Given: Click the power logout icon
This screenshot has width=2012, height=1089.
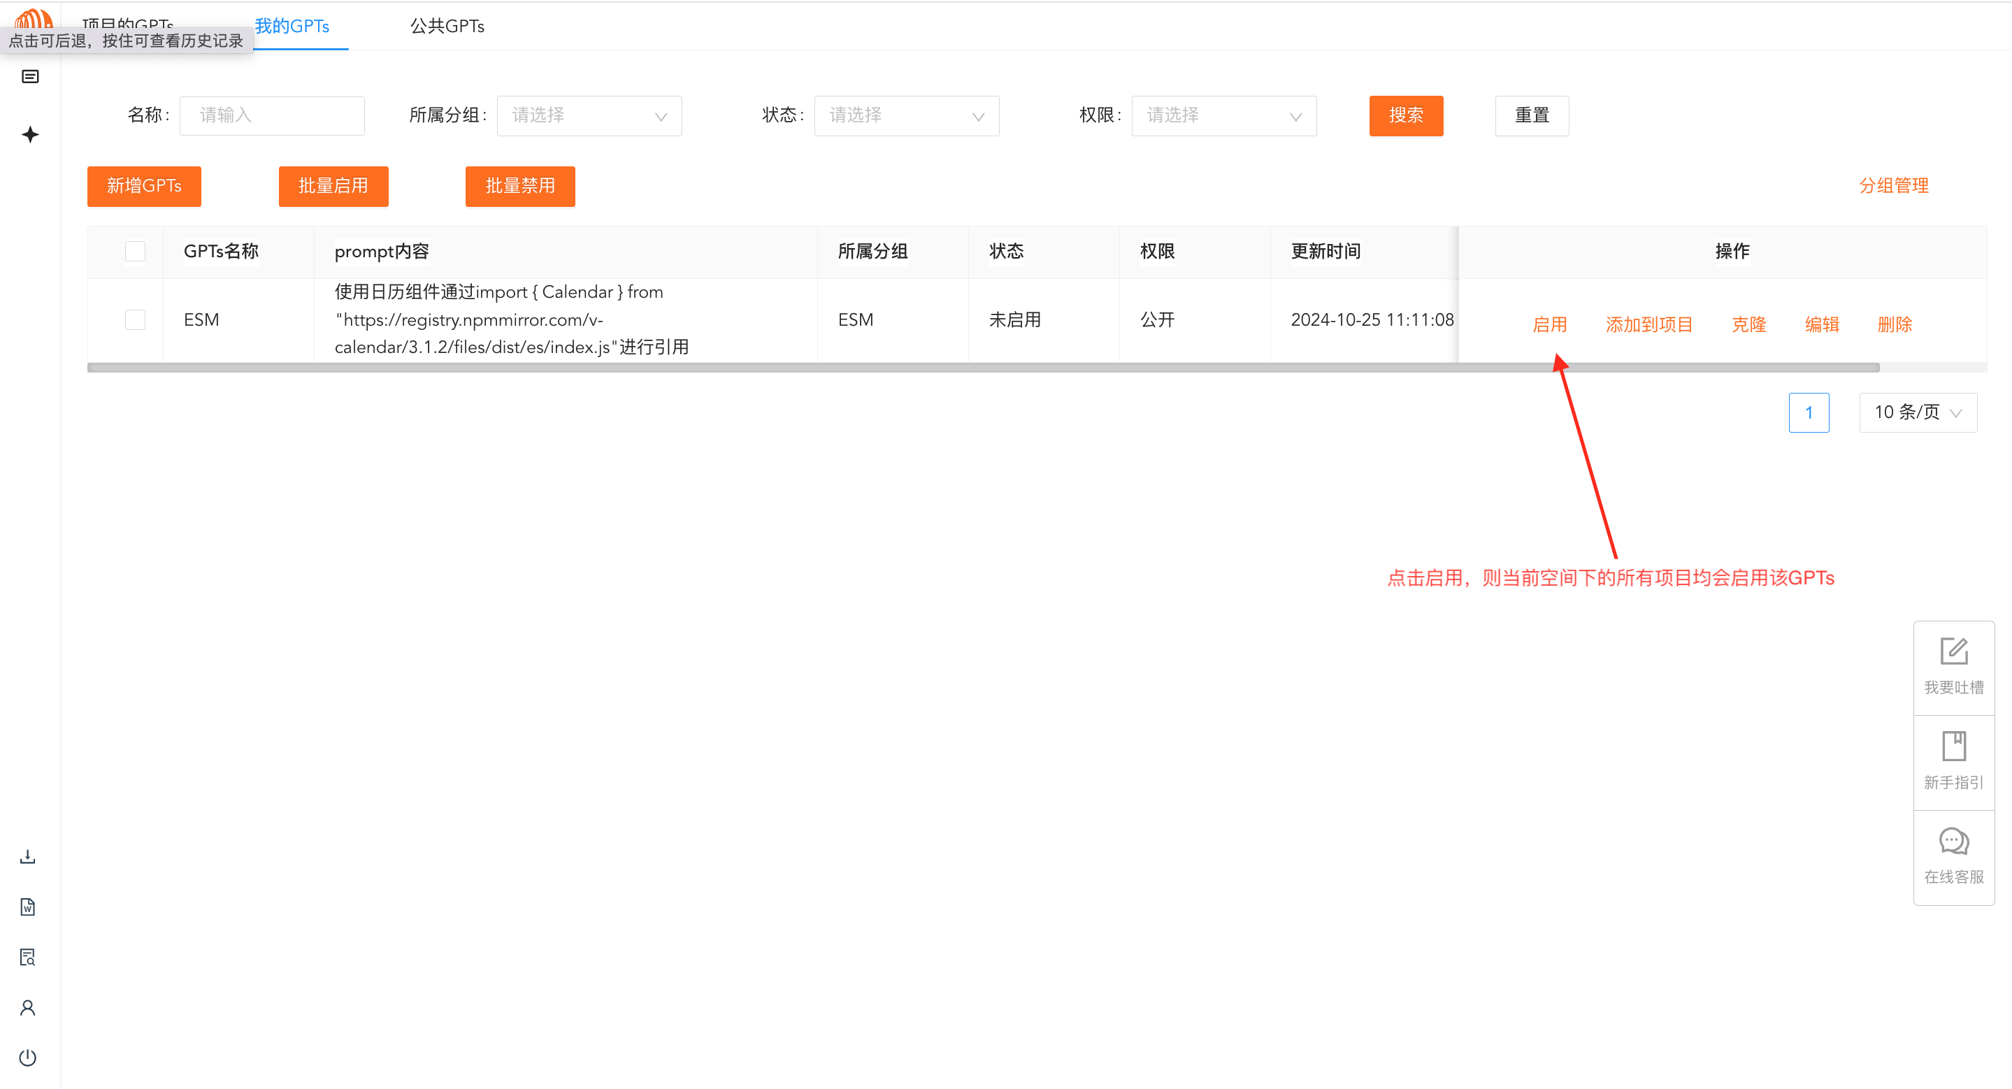Looking at the screenshot, I should coord(27,1057).
